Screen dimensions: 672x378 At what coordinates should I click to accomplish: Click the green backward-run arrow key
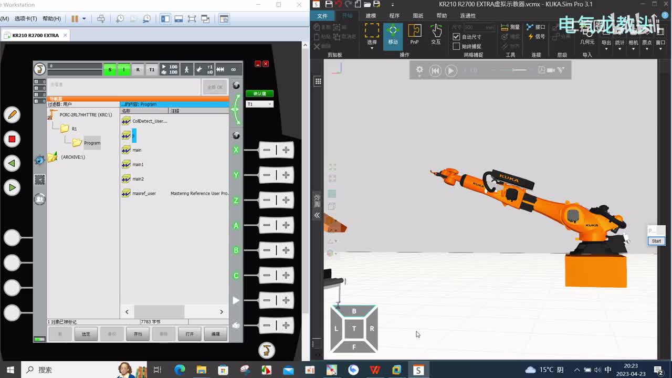[x=12, y=163]
